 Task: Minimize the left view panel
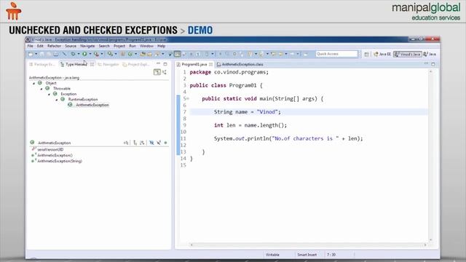pyautogui.click(x=159, y=64)
